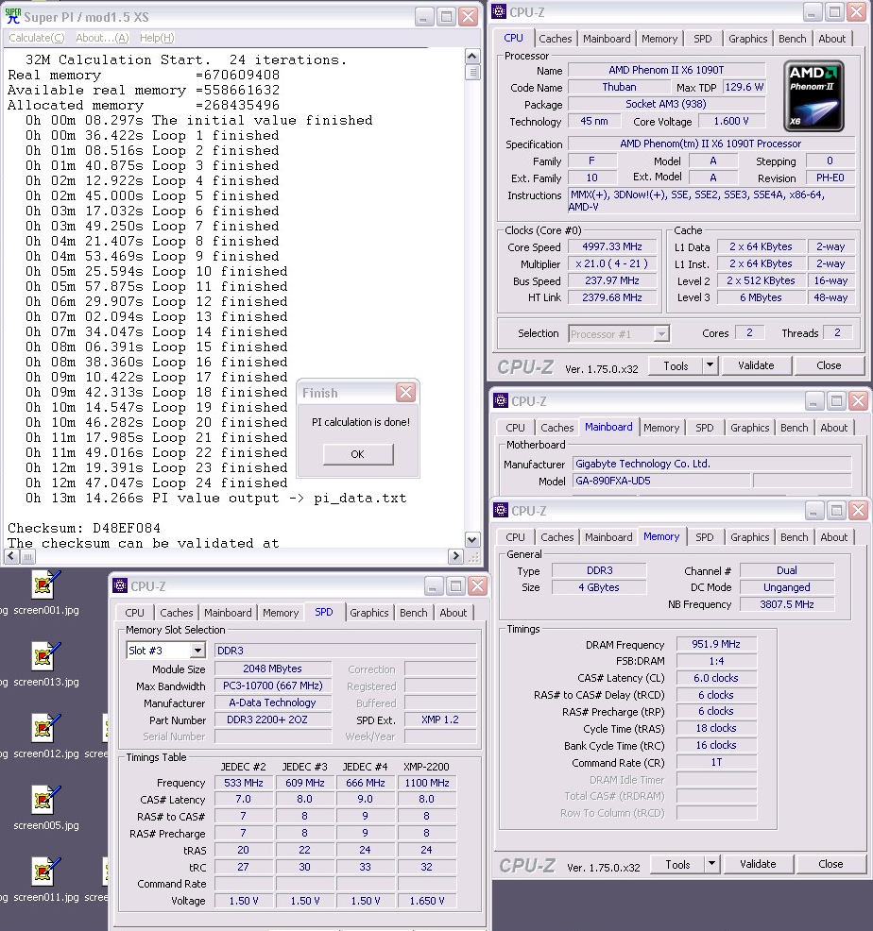Click OK in the Finish dialog
The height and width of the screenshot is (931, 873).
click(x=358, y=454)
